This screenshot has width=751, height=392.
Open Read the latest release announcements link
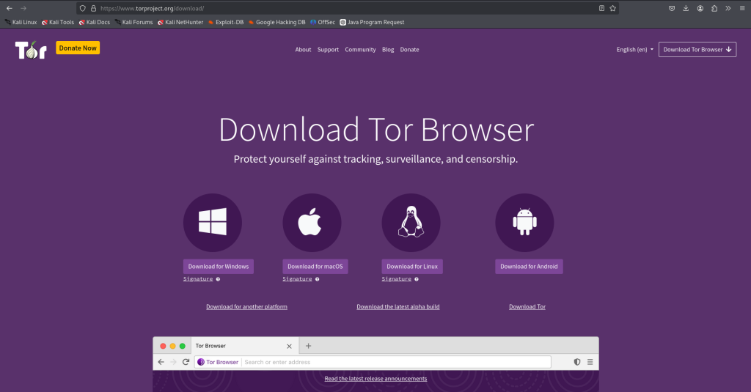point(375,379)
